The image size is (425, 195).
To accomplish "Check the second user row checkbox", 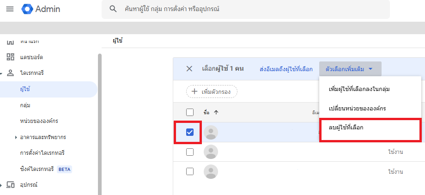I will [x=189, y=152].
